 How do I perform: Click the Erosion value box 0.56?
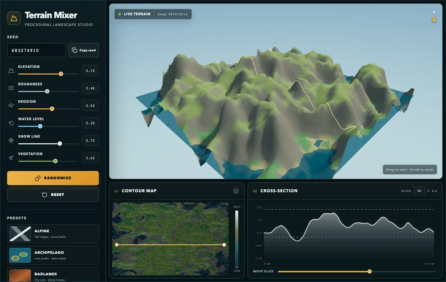(x=90, y=105)
